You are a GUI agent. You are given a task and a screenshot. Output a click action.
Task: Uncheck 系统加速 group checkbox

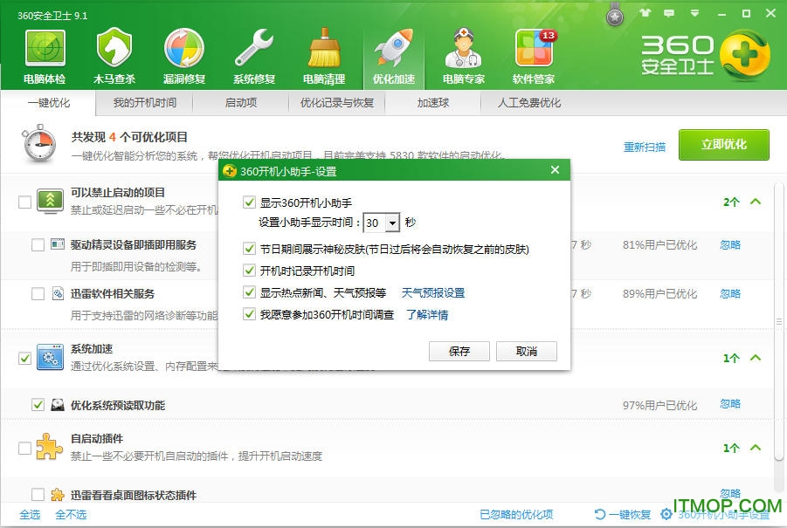click(24, 358)
